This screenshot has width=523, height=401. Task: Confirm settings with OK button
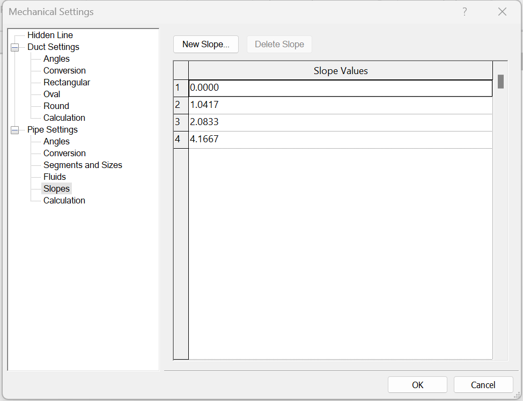[417, 385]
